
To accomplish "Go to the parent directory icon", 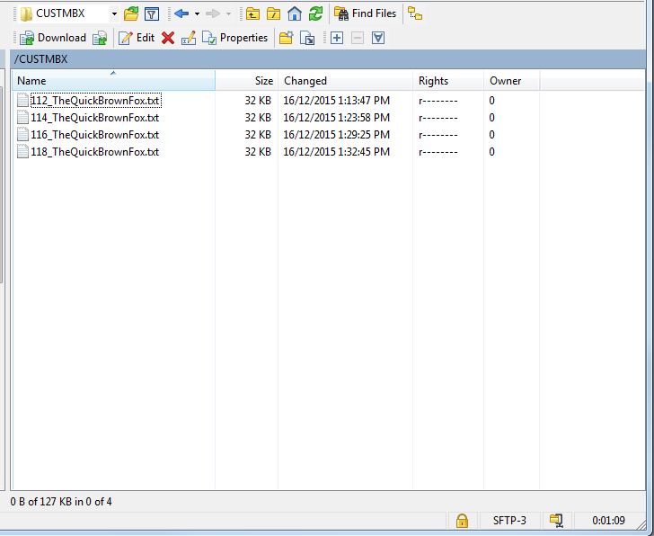I will [252, 13].
